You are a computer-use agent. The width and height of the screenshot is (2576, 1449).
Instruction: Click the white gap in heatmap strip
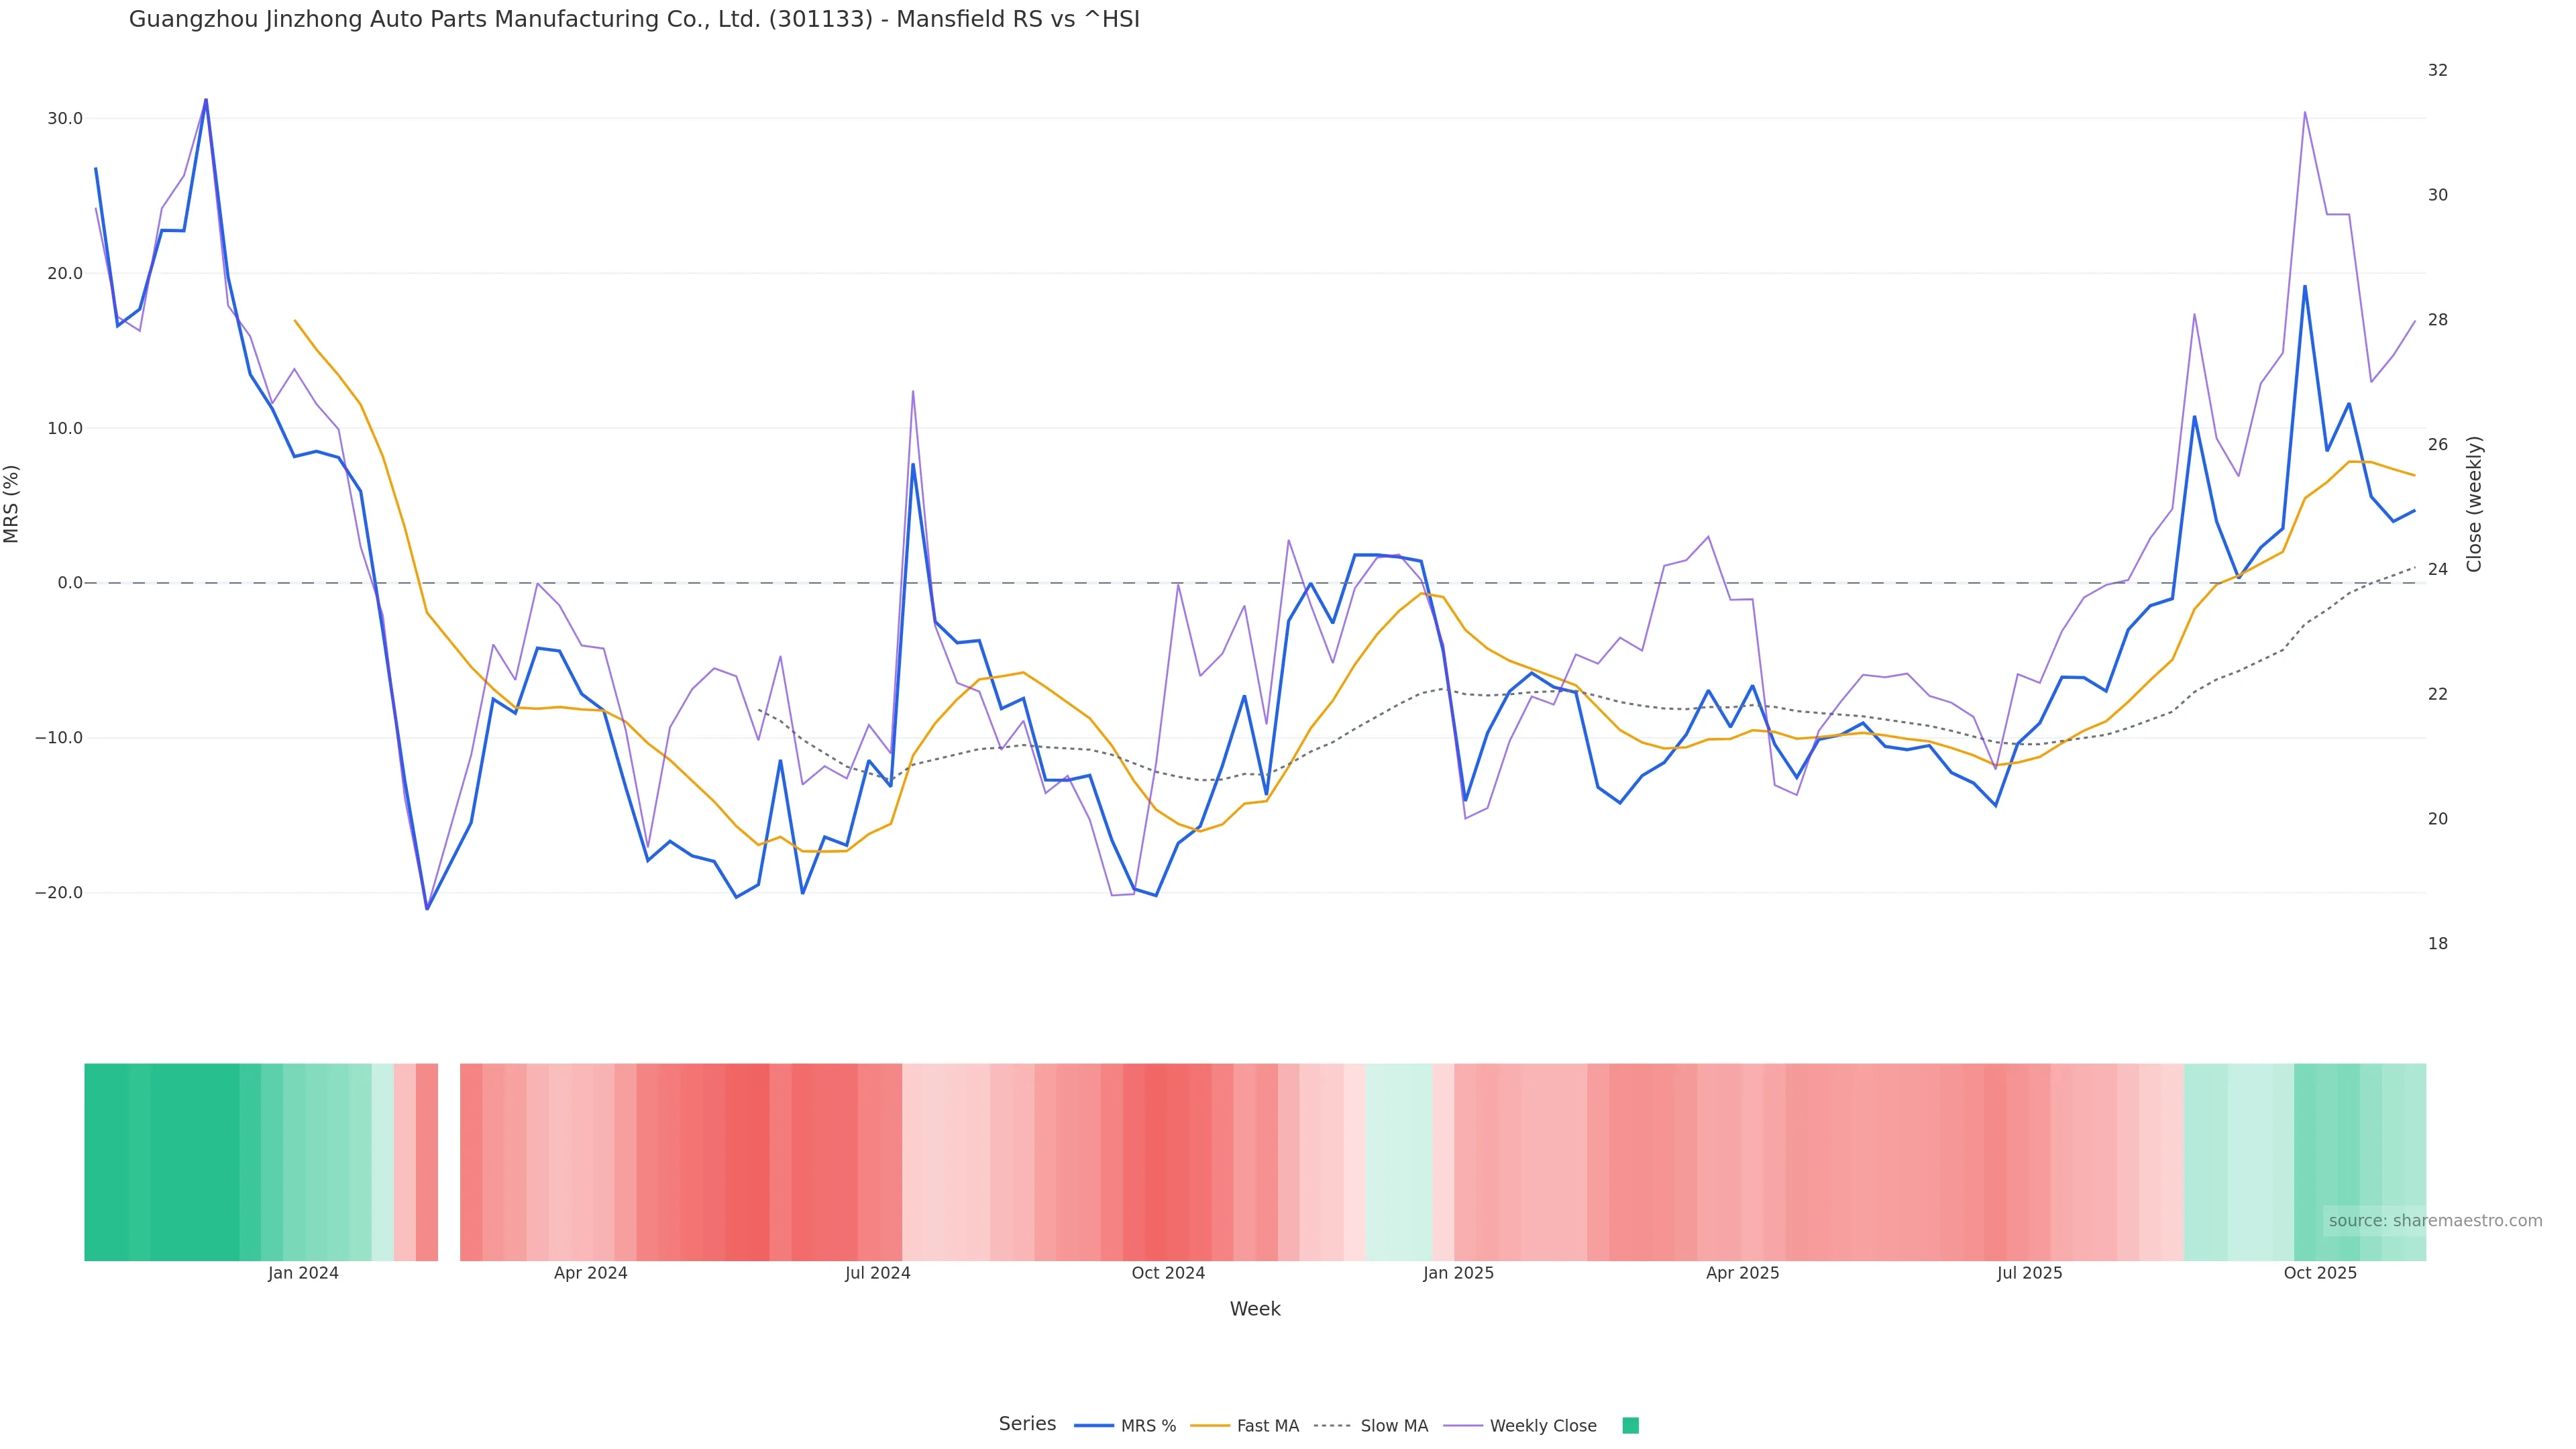(449, 1161)
